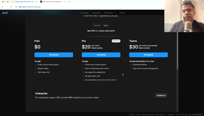Switch to Yearly billing option
This screenshot has width=204, height=116.
pyautogui.click(x=106, y=25)
